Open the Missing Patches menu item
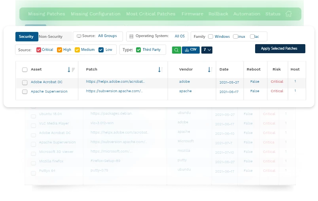Viewport: 318px width, 201px height. point(46,14)
